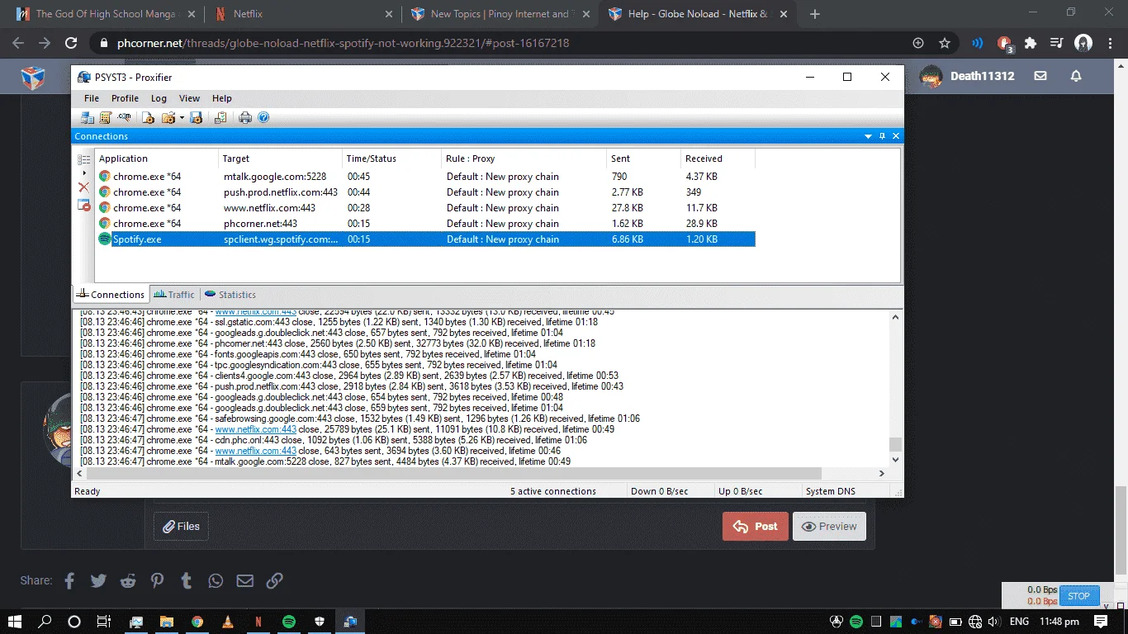Image resolution: width=1128 pixels, height=634 pixels.
Task: Select the Connections tab at panel bottom
Action: point(110,295)
